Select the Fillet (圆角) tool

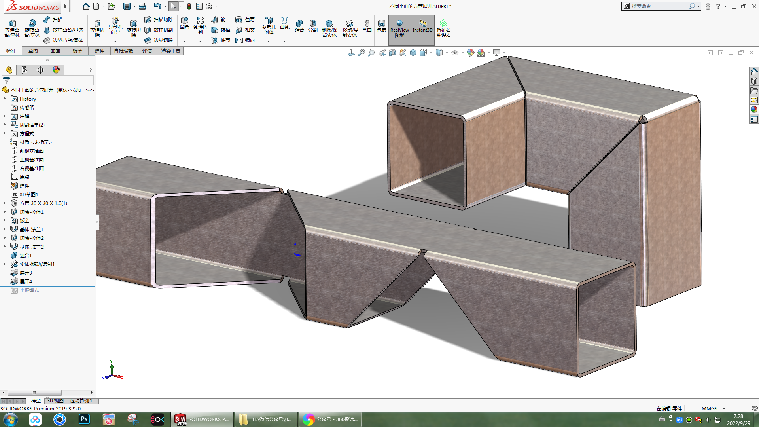tap(185, 24)
